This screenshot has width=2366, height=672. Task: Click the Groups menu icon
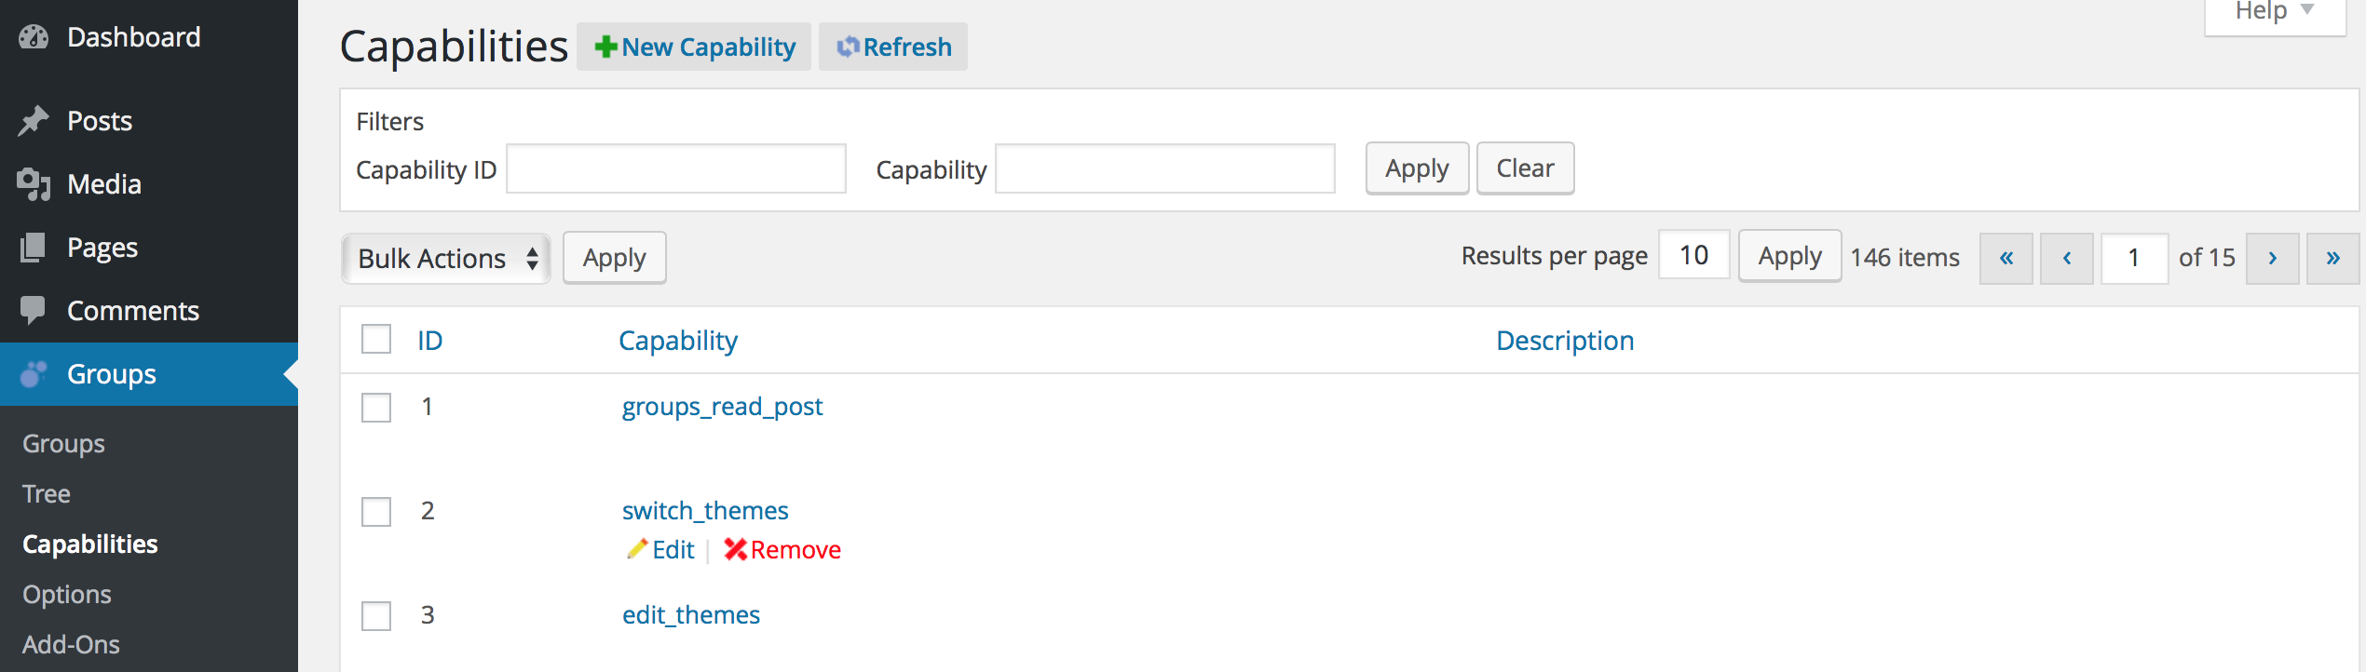click(x=34, y=374)
